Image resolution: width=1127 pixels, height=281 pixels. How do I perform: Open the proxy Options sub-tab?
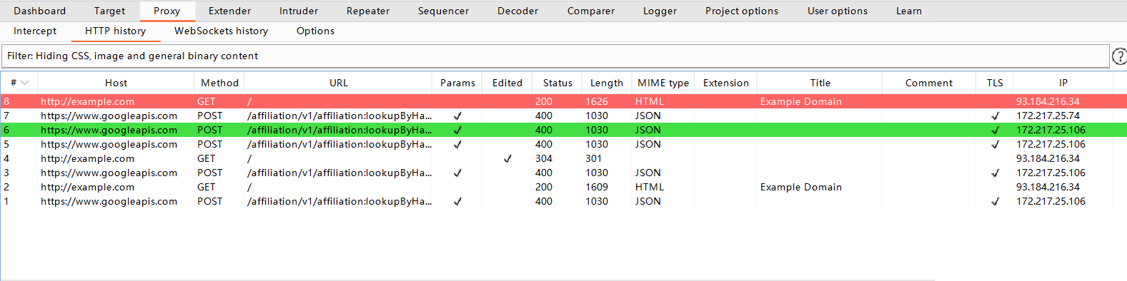pyautogui.click(x=315, y=31)
